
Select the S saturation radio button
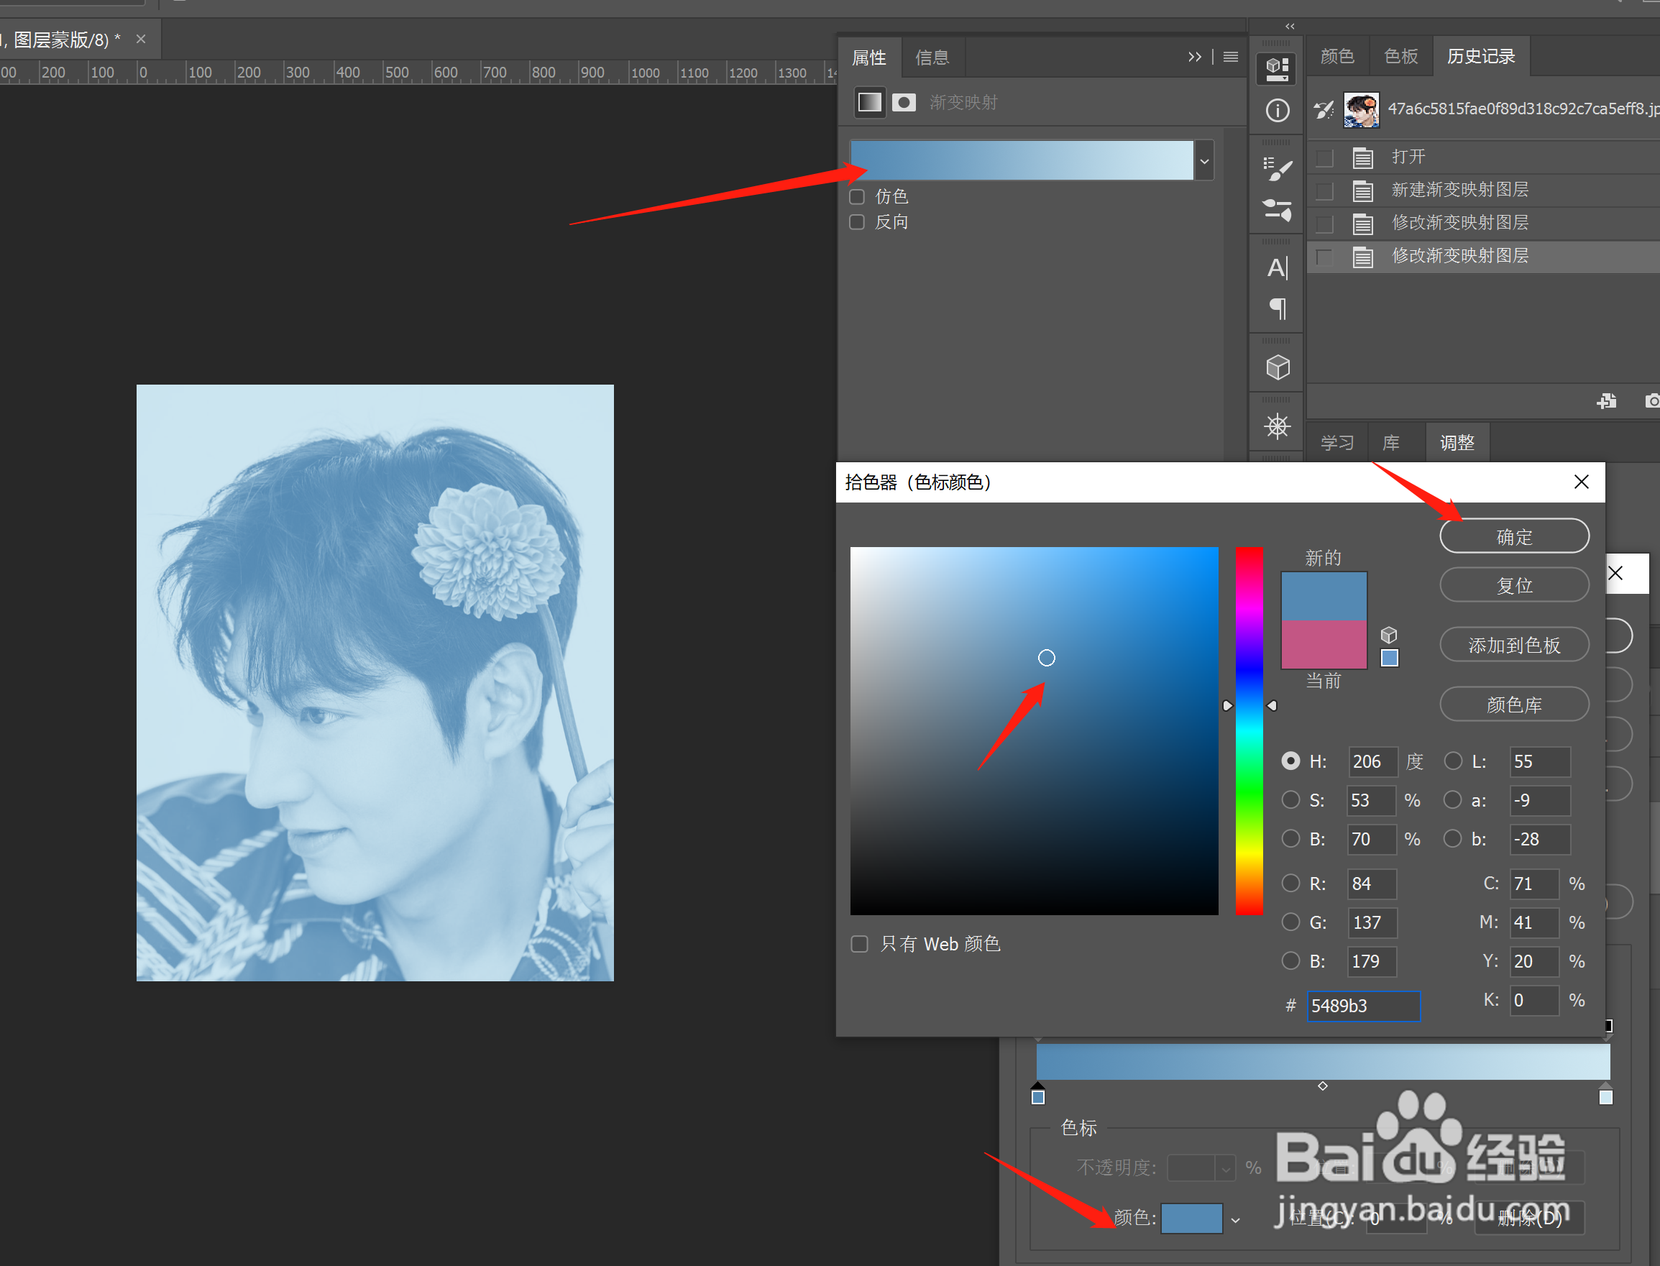1290,799
